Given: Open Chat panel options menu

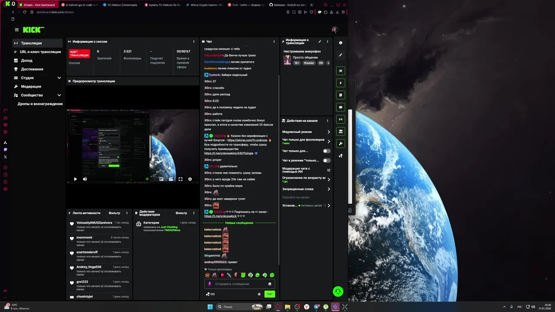Looking at the screenshot, I should pos(274,42).
